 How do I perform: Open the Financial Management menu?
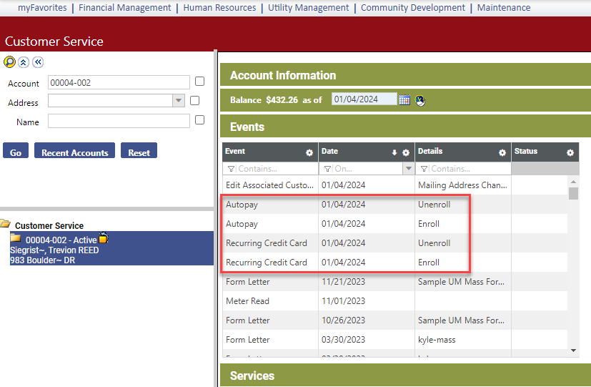coord(125,8)
